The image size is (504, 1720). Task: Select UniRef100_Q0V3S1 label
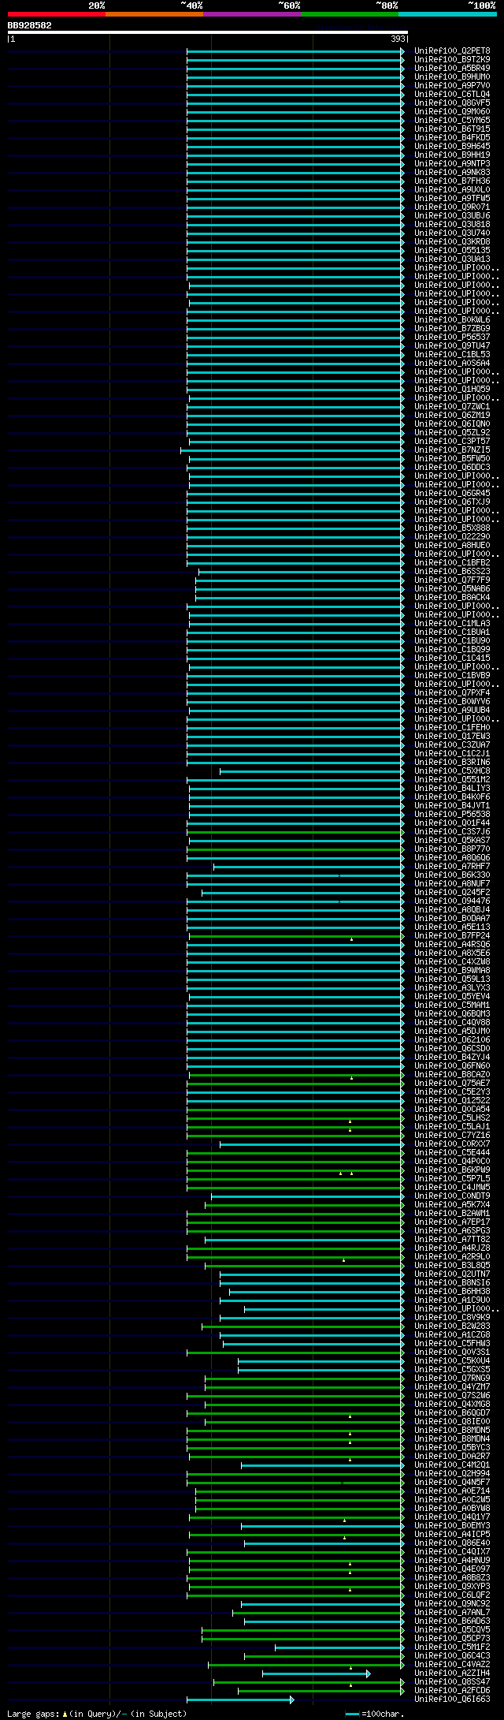[452, 1352]
